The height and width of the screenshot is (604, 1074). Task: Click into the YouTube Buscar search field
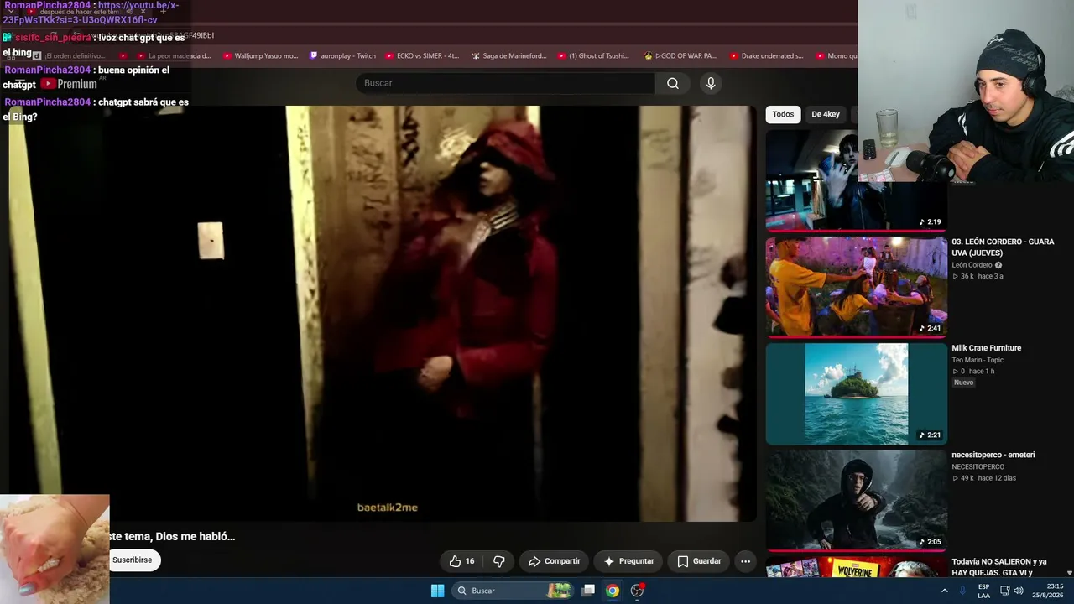click(506, 83)
